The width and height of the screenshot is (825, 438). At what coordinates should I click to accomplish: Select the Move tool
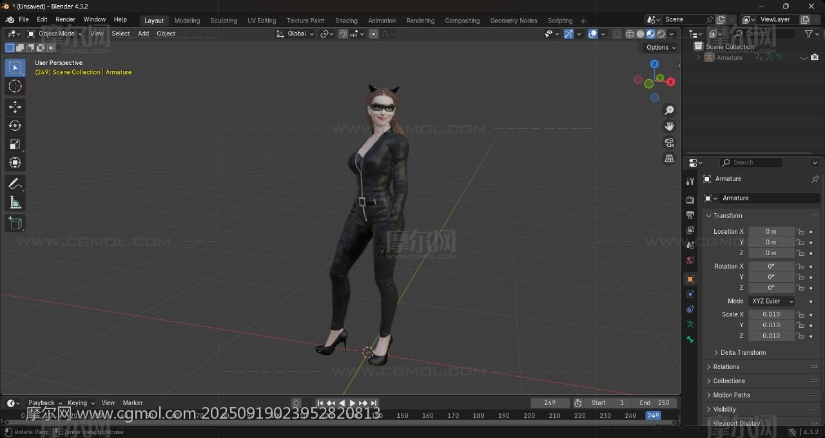tap(15, 107)
